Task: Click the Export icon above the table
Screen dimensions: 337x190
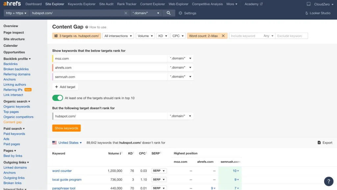Action: [x=319, y=143]
